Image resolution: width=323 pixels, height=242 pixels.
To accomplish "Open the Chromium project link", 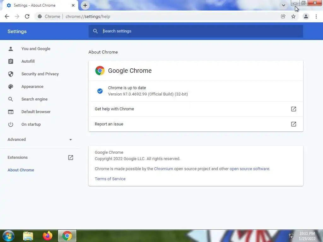I will coord(164,169).
